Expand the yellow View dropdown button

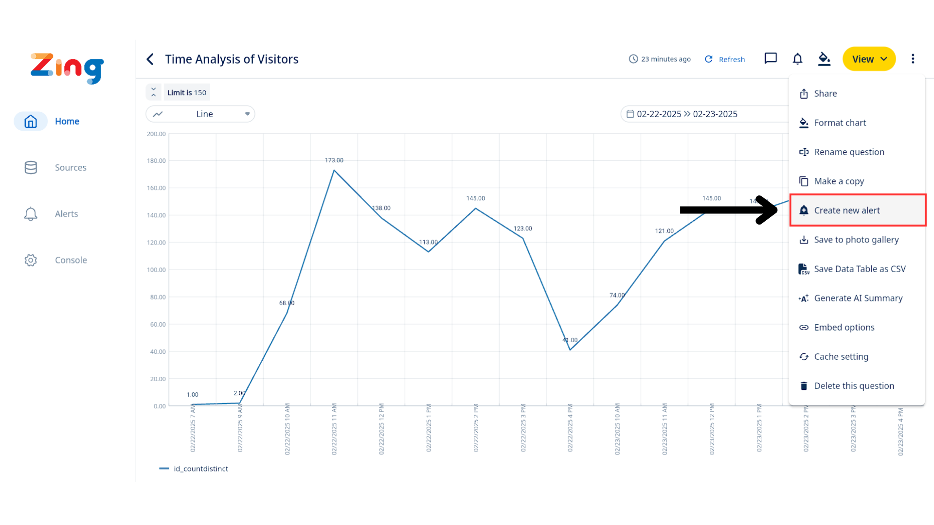(x=869, y=59)
